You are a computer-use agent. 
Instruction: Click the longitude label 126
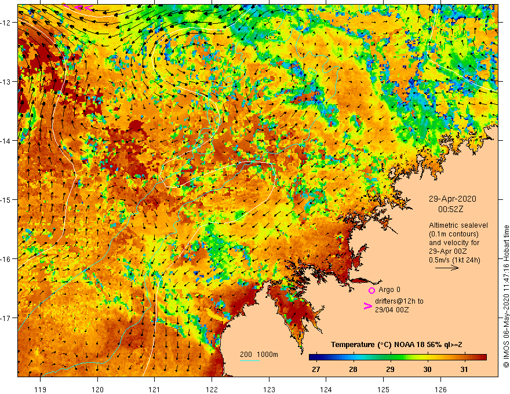pos(440,389)
